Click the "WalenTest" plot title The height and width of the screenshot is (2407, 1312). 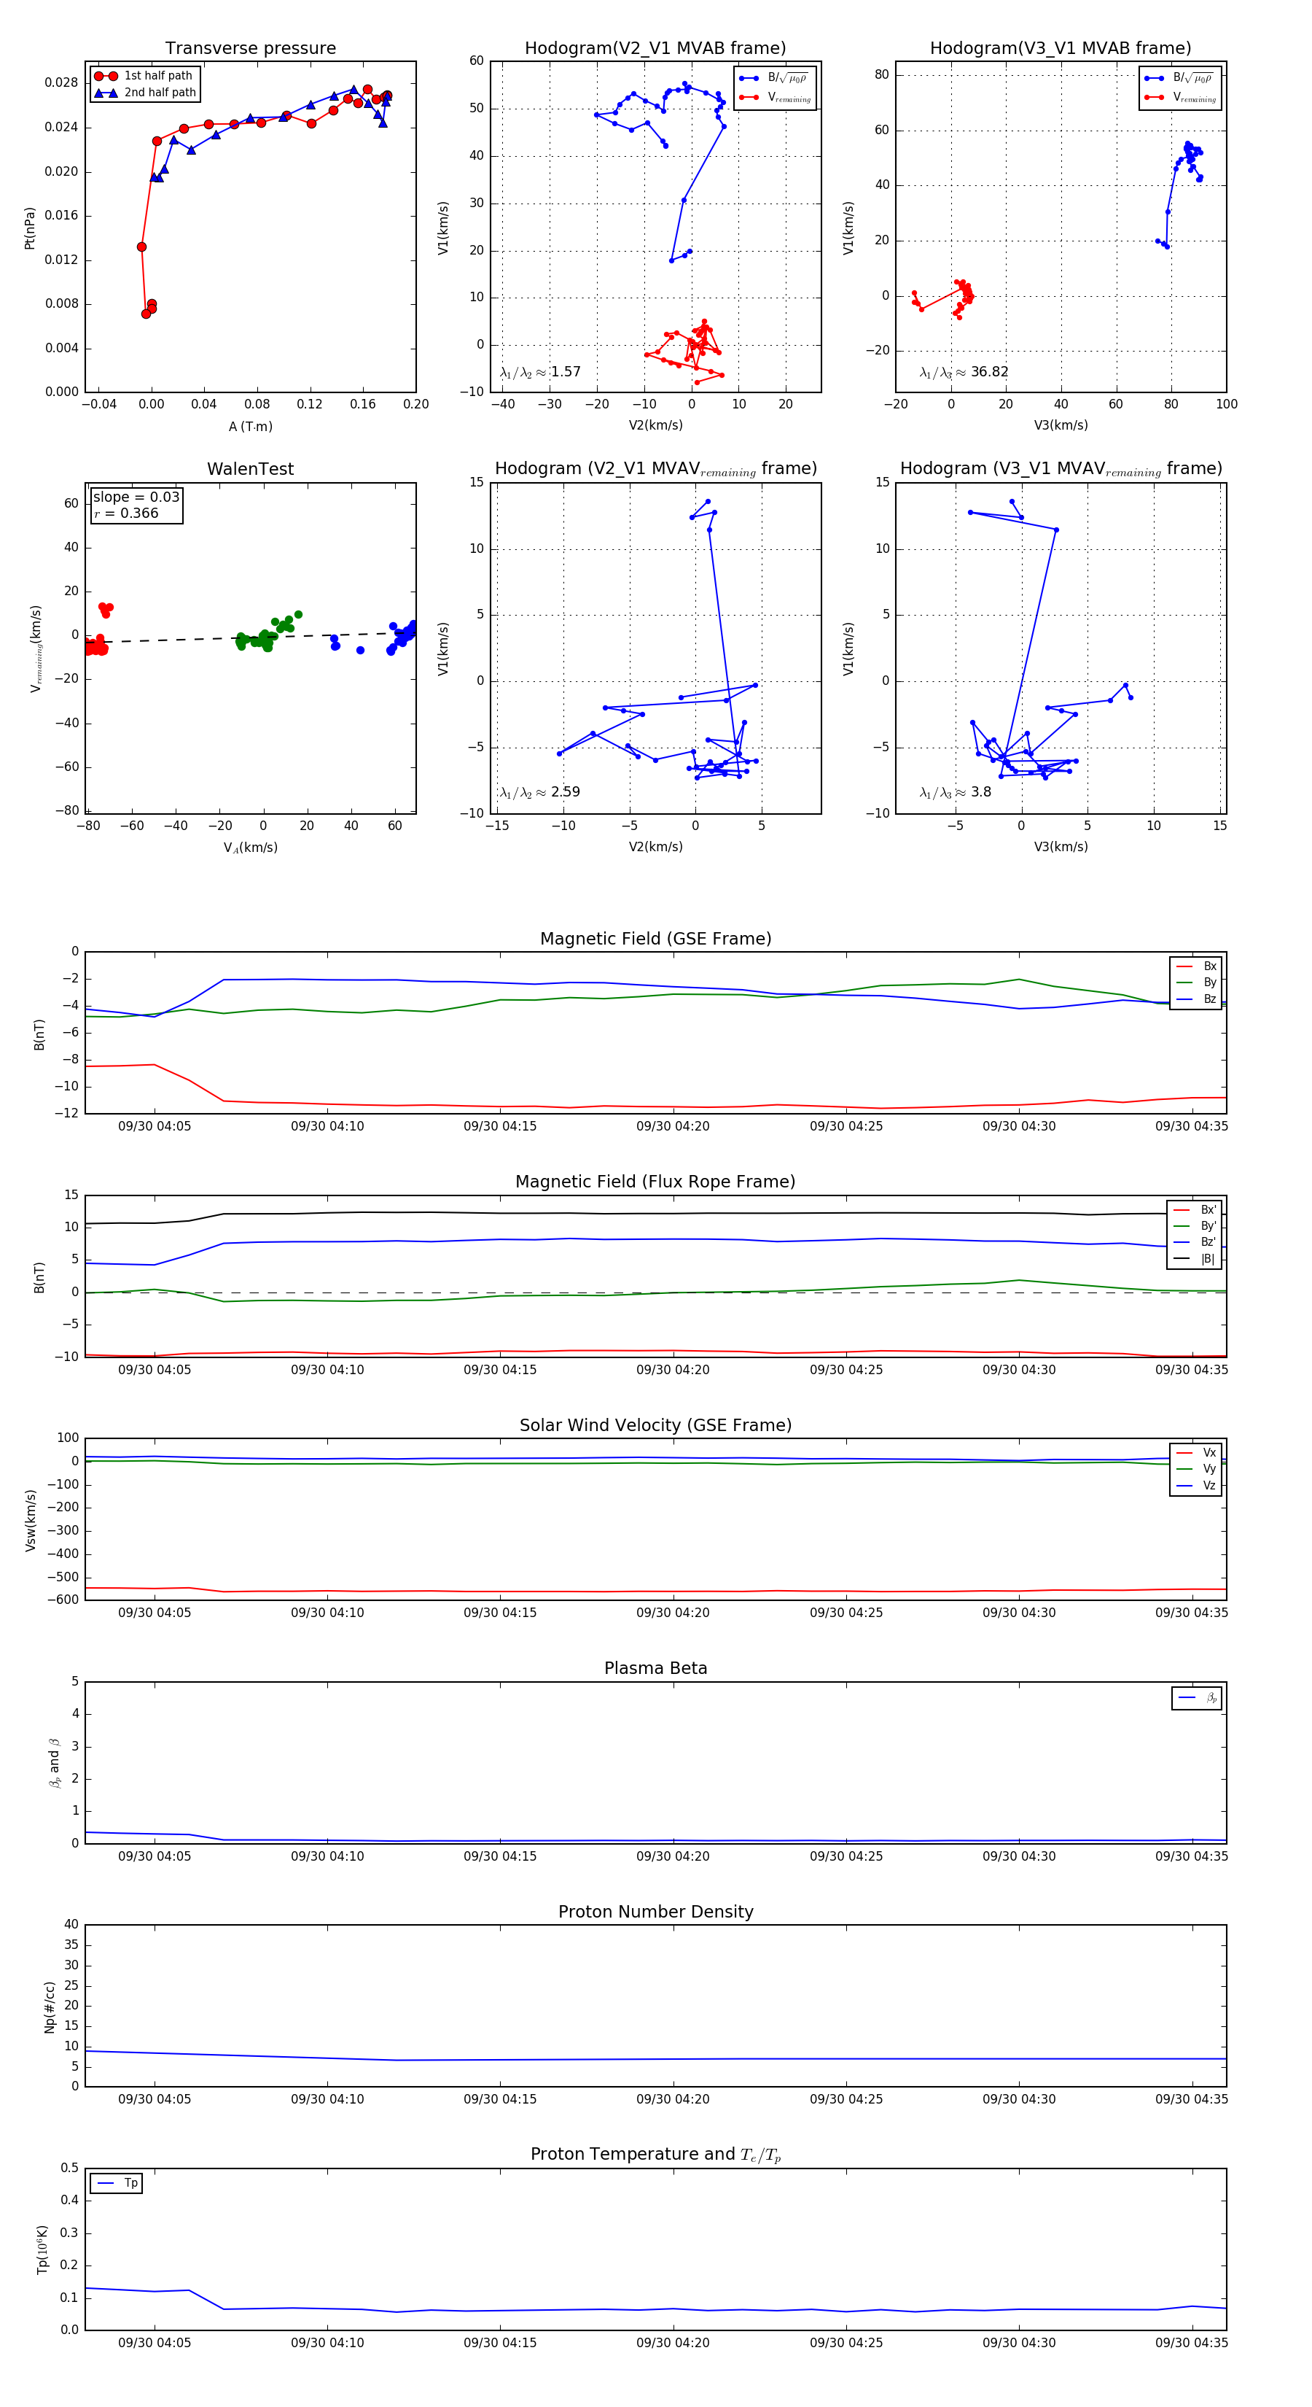point(250,469)
